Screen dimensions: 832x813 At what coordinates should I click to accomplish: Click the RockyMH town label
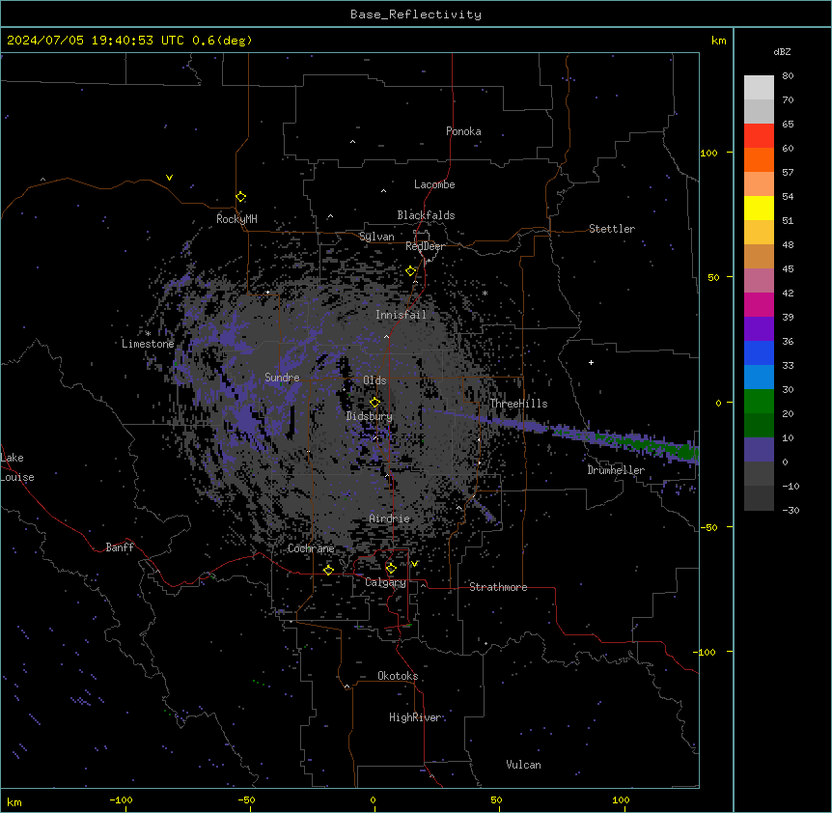(x=236, y=219)
